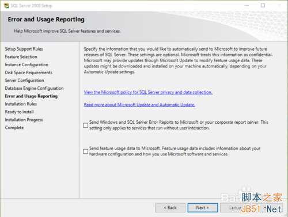Click the Error and Usage Reporting page heading
The height and width of the screenshot is (217, 288).
click(46, 20)
